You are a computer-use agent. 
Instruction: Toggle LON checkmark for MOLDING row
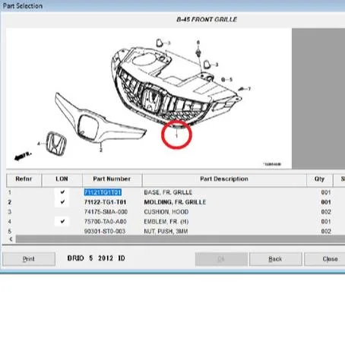tap(62, 202)
